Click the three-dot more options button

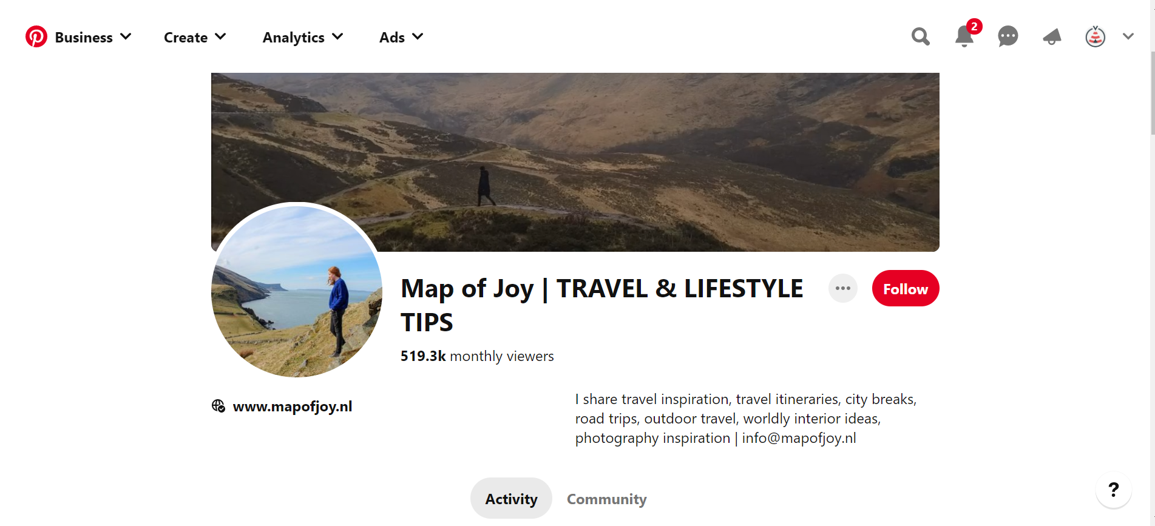coord(842,289)
